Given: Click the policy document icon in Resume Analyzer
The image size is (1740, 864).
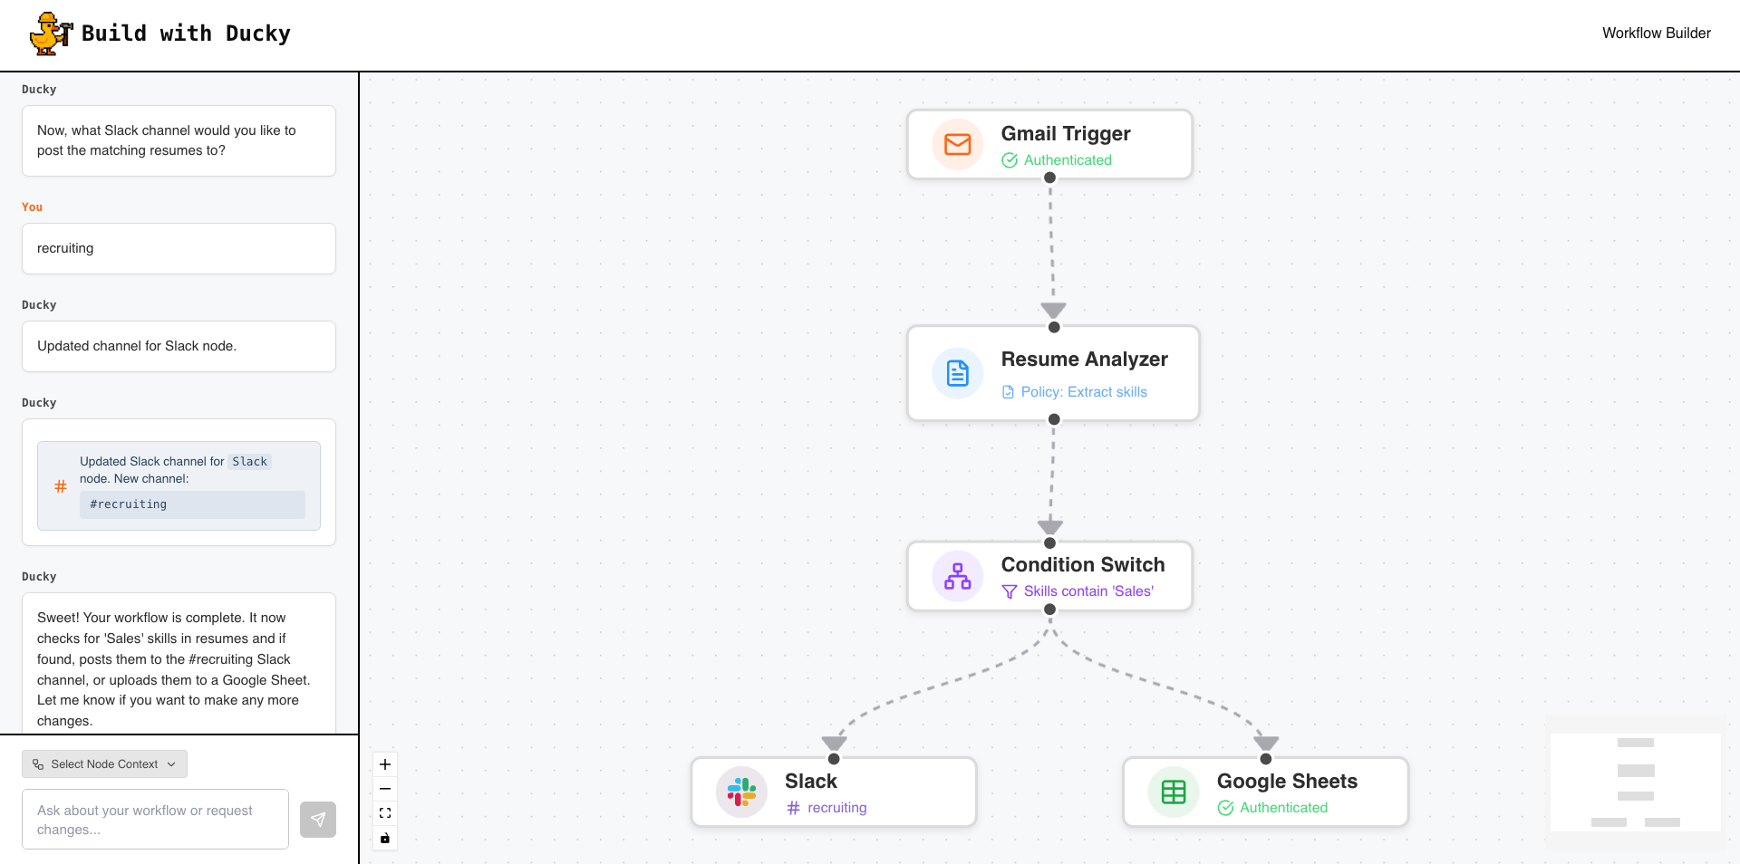Looking at the screenshot, I should 1008,392.
